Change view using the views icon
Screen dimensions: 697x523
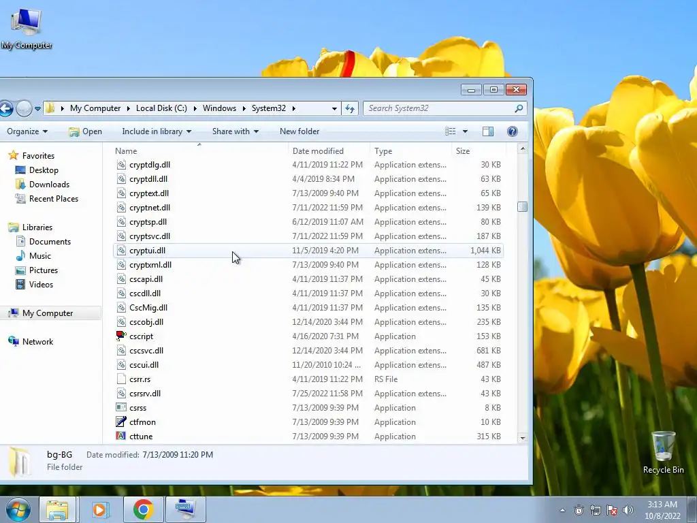tap(451, 131)
